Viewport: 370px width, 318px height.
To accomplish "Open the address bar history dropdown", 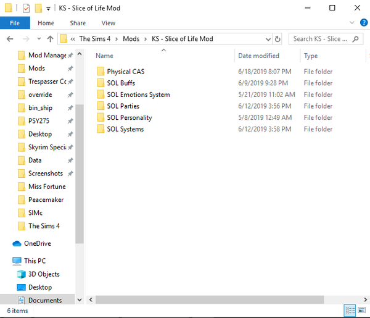I will click(x=268, y=39).
